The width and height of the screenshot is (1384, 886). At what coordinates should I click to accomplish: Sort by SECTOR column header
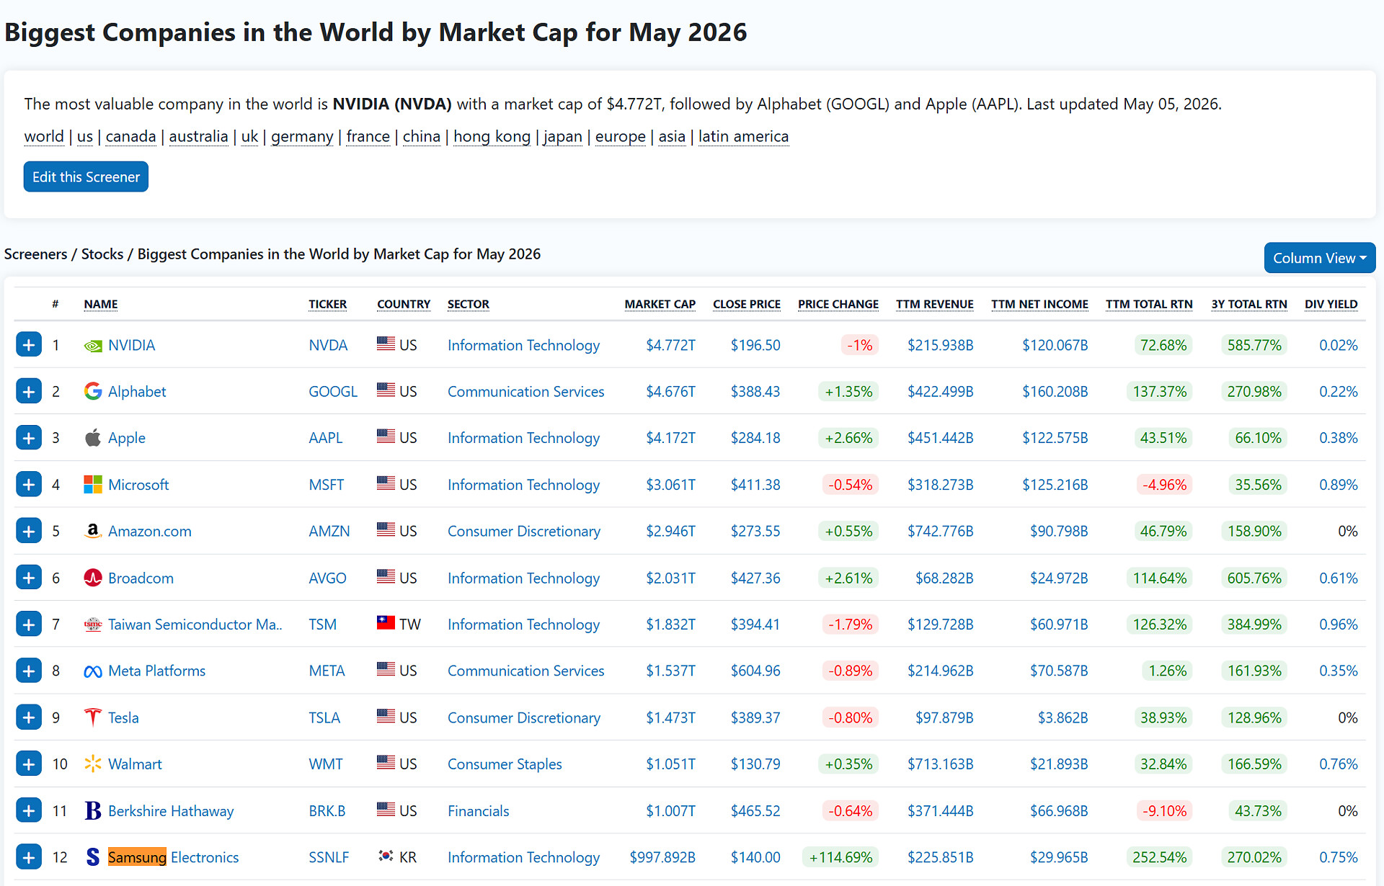click(469, 305)
